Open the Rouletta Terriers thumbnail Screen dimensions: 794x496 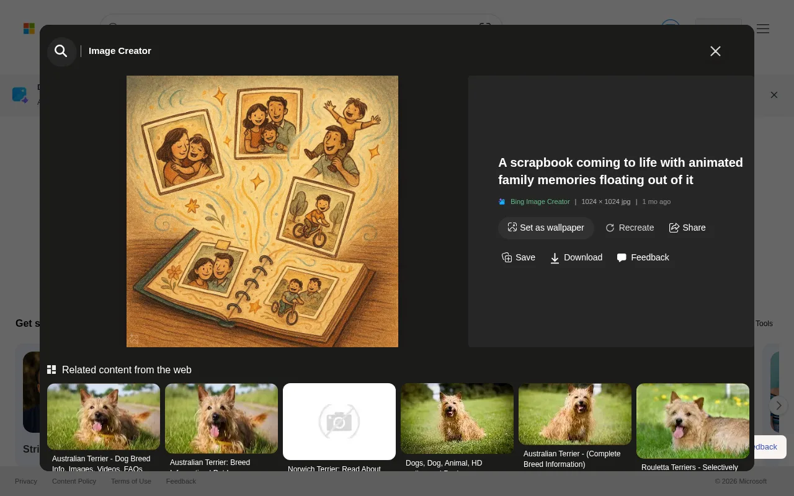tap(693, 421)
